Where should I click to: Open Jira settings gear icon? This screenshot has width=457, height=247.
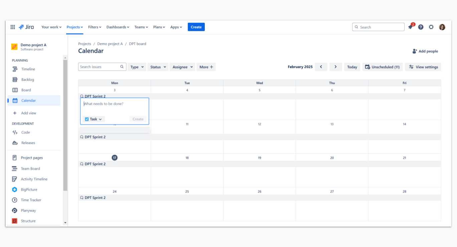point(431,27)
